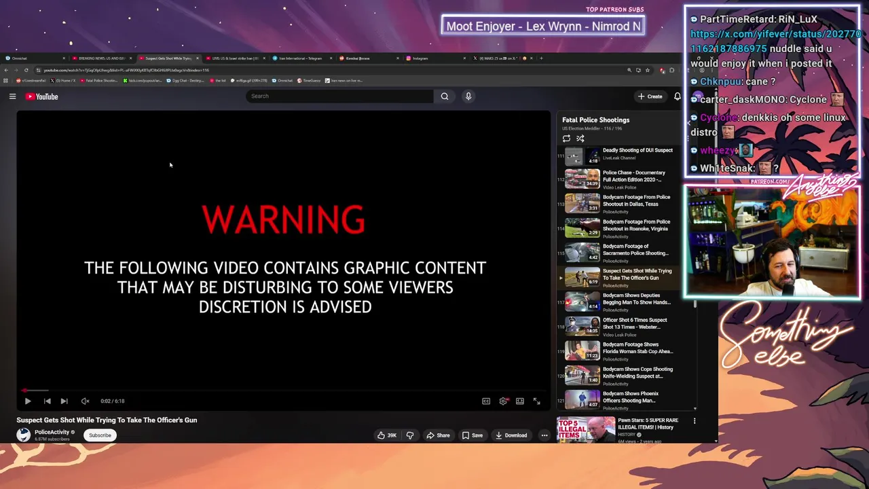Bookmark this page with the star
This screenshot has width=869, height=489.
(648, 70)
